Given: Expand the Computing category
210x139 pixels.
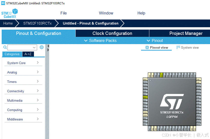Looking at the screenshot, I should (x=23, y=110).
